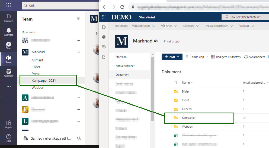Open Chat (Chatt) in Teams sidebar
The width and height of the screenshot is (269, 148).
coord(8,45)
